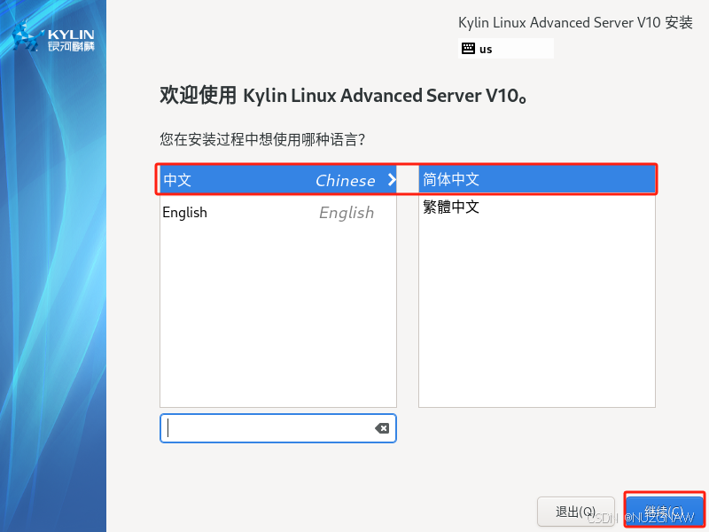Select English in the language list
Screen dimensions: 709x532
point(278,213)
